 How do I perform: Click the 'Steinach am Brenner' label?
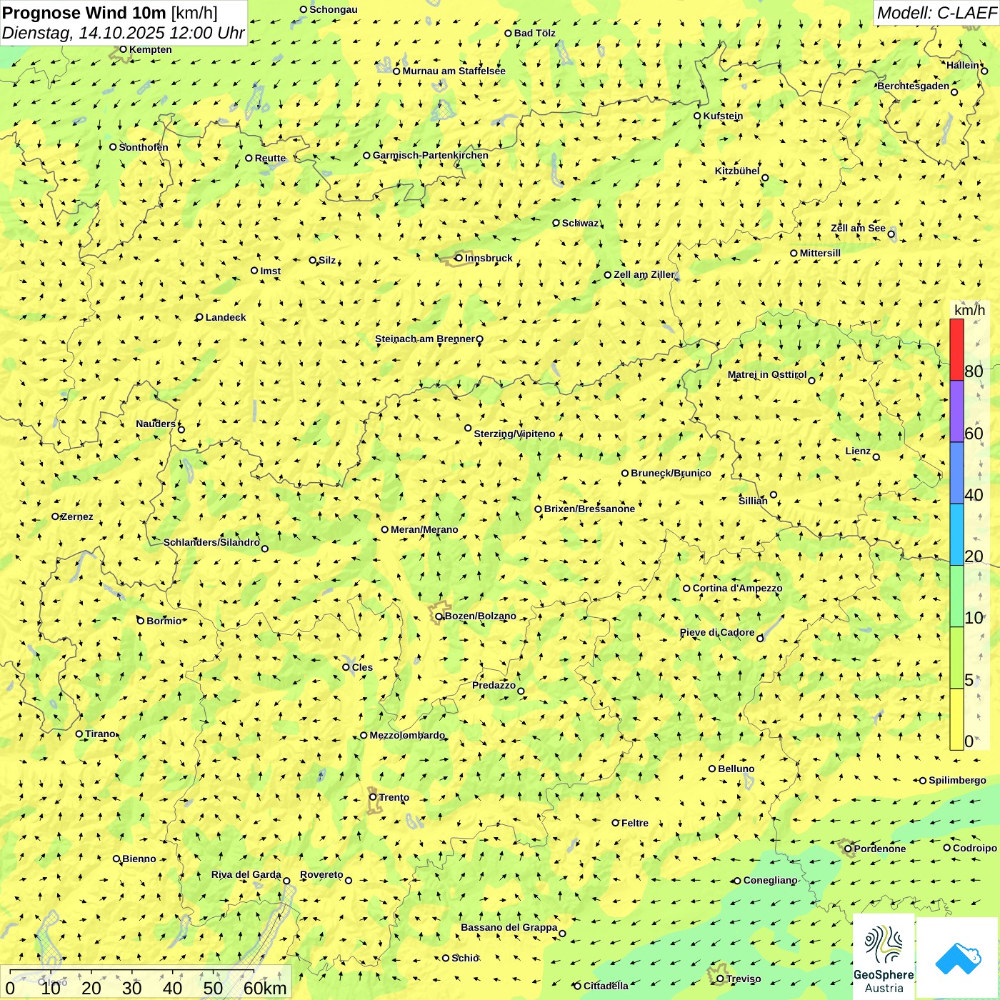[x=424, y=339]
